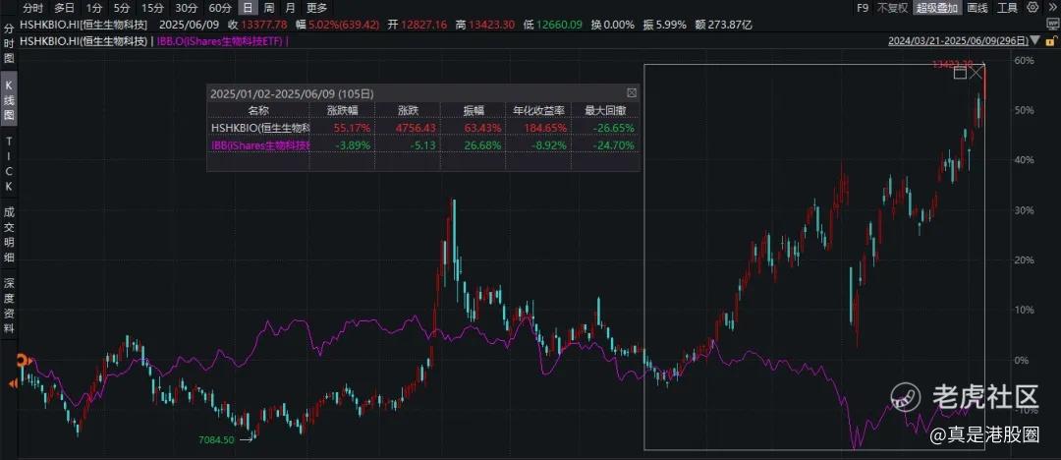Expand more tools with the double-chevron icon
This screenshot has height=460, width=1061.
coord(1051,8)
